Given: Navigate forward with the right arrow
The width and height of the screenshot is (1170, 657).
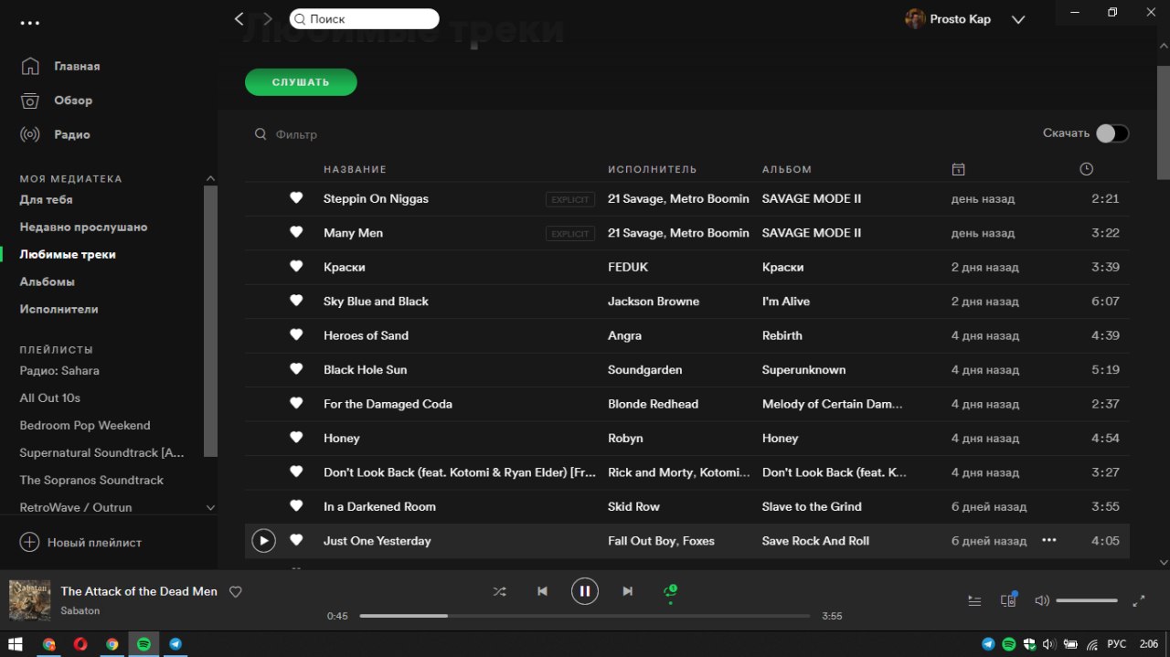Looking at the screenshot, I should 267,18.
